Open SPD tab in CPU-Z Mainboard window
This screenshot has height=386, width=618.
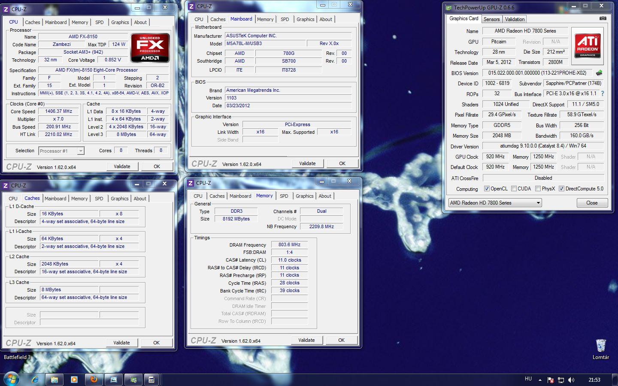[285, 19]
